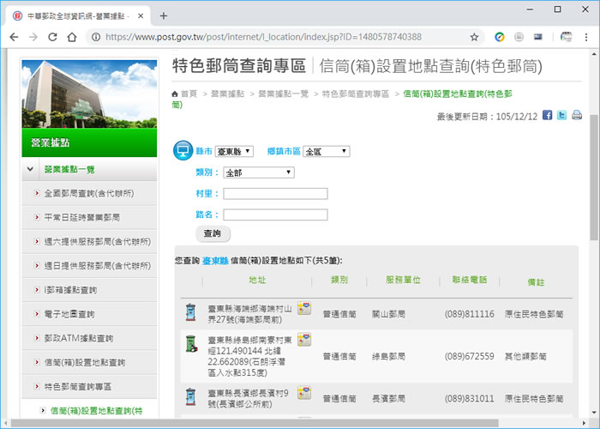Go to the browser home page
600x429 pixels.
(72, 37)
